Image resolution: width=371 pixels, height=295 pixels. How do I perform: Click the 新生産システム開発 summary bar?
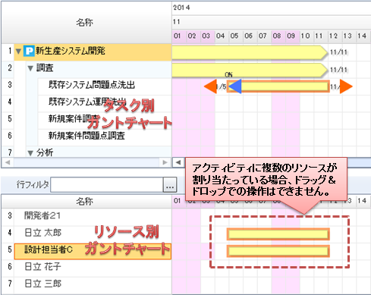pyautogui.click(x=250, y=52)
